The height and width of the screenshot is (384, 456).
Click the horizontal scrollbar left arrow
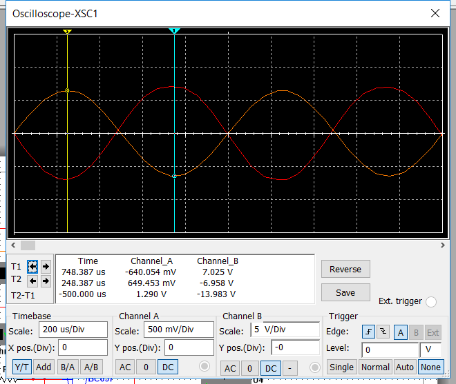12,245
